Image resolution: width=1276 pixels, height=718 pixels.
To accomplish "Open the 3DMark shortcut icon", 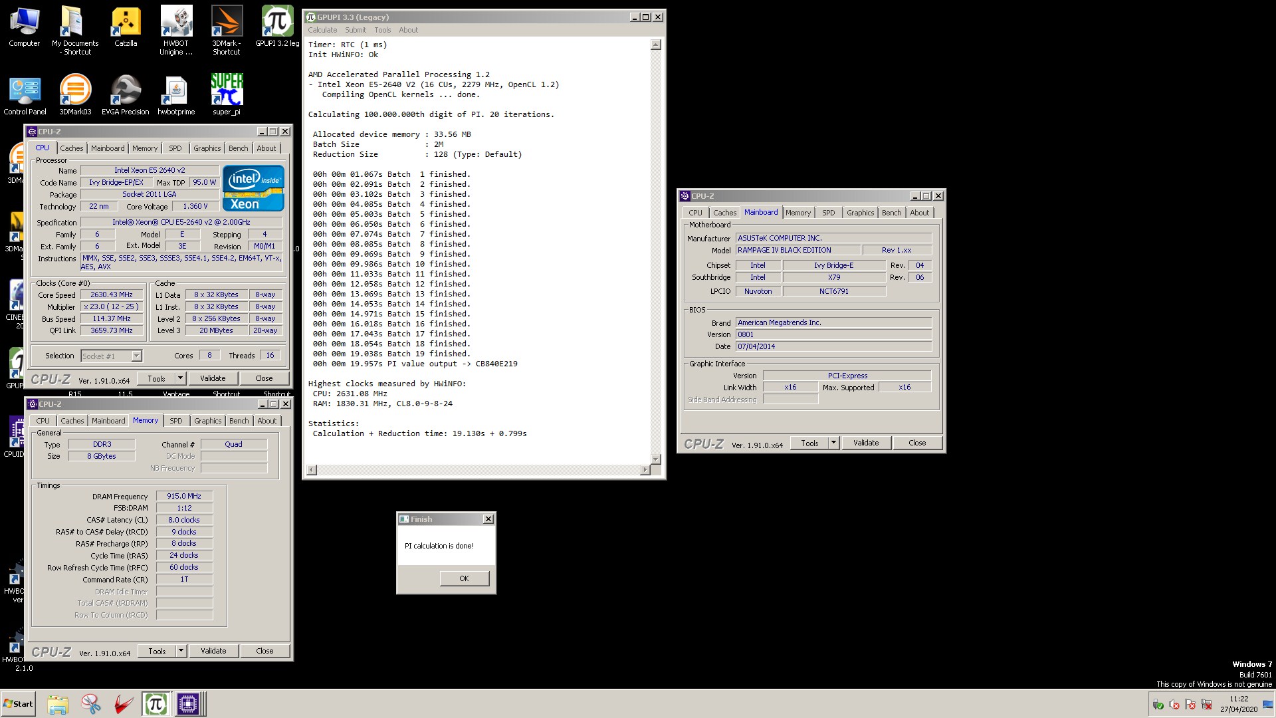I will (x=227, y=30).
